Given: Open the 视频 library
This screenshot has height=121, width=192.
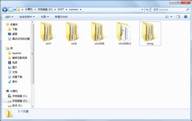Looking at the screenshot, I should point(13,63).
